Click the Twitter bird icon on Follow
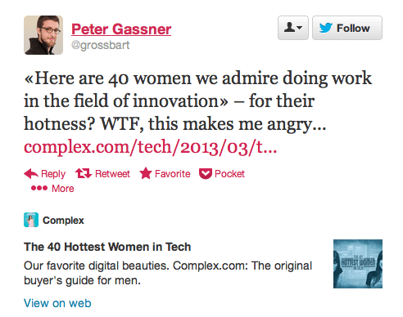Viewport: 403px width, 317px height. point(326,28)
